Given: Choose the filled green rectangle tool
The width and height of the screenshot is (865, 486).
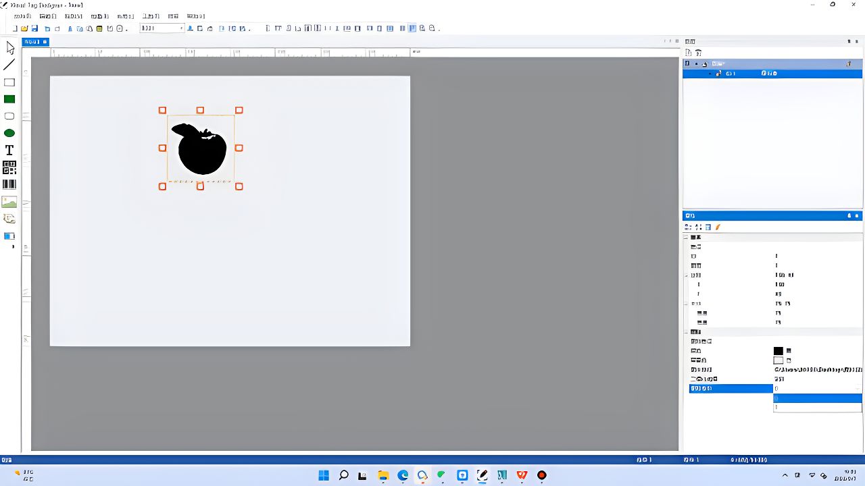Looking at the screenshot, I should pos(9,99).
